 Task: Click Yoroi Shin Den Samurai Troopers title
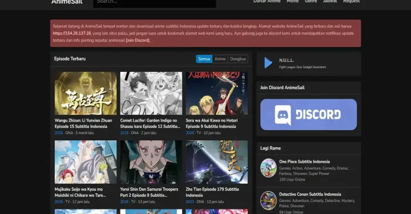149,192
